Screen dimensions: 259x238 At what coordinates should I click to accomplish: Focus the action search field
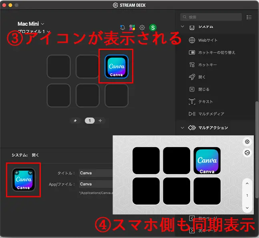(x=211, y=17)
